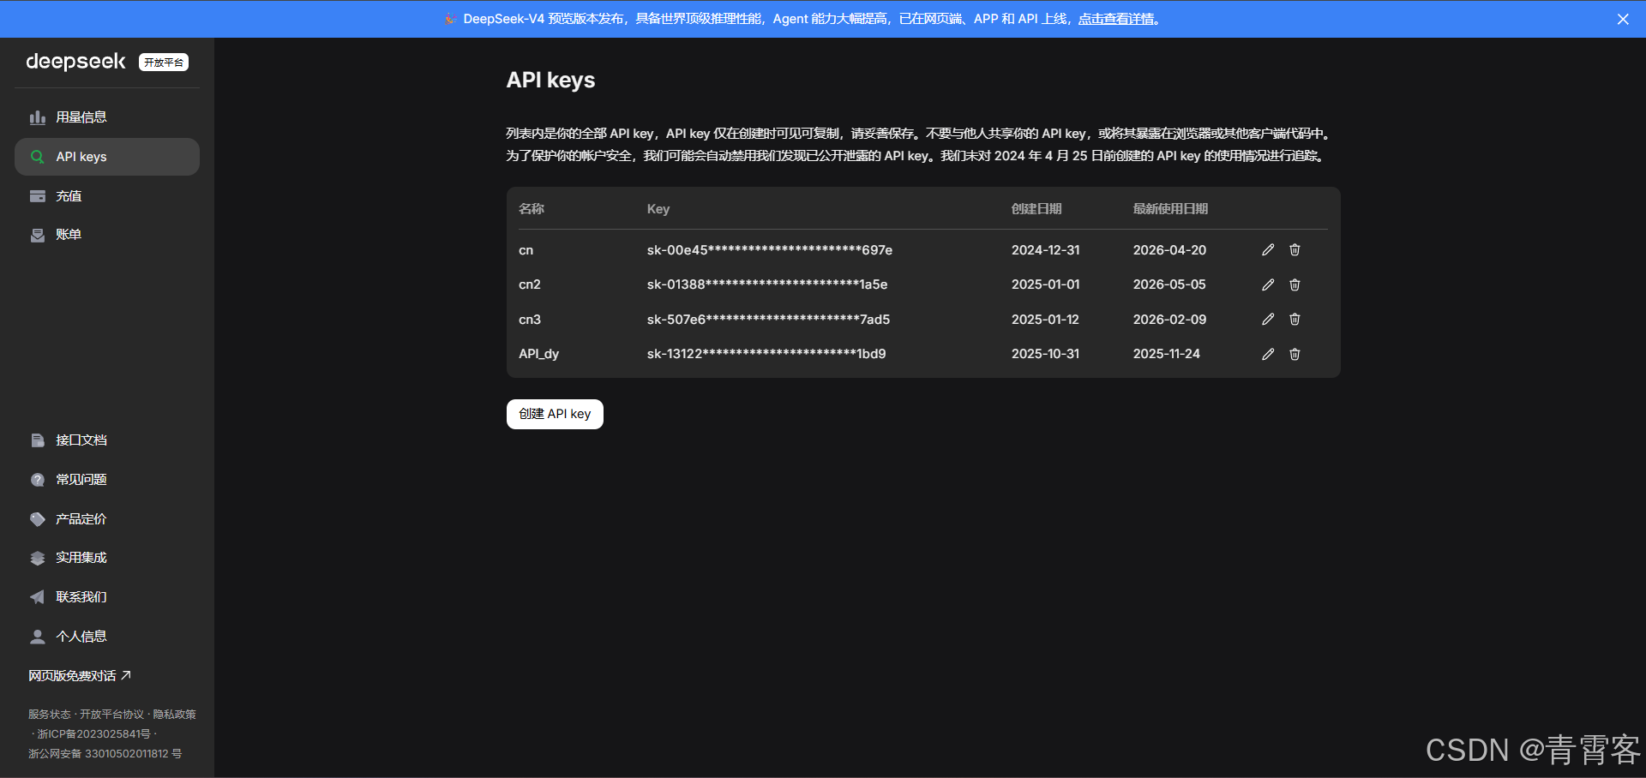The height and width of the screenshot is (778, 1646).
Task: Click last used date 2026-04-20
Action: point(1169,250)
